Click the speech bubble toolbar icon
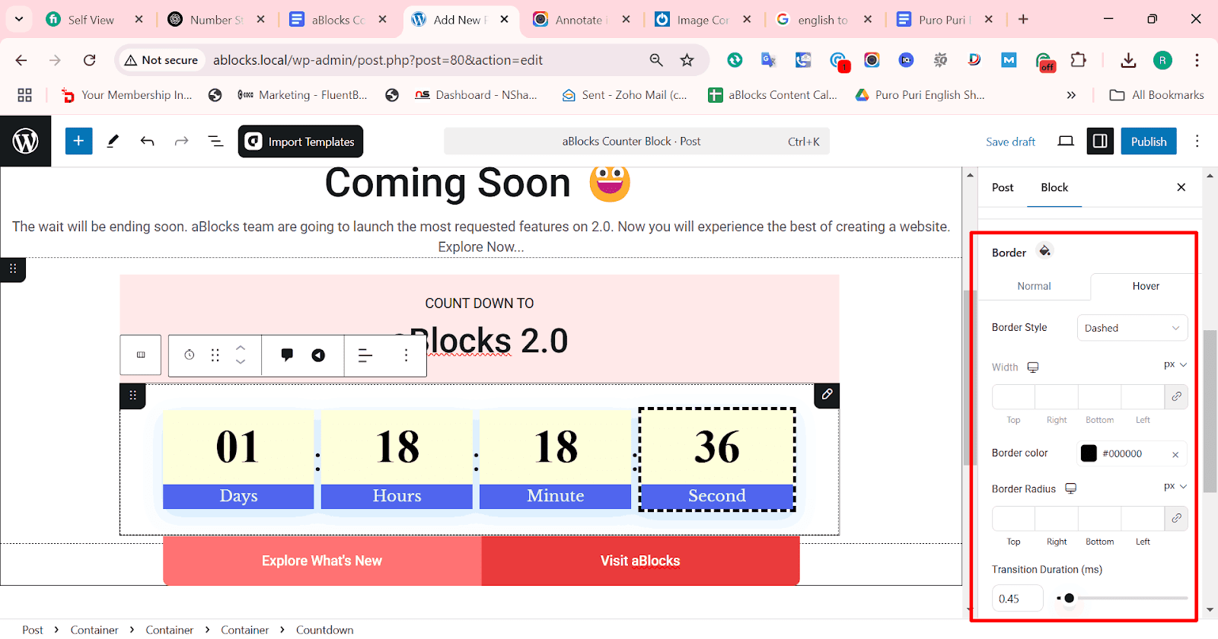Viewport: 1218px width, 639px height. tap(287, 355)
